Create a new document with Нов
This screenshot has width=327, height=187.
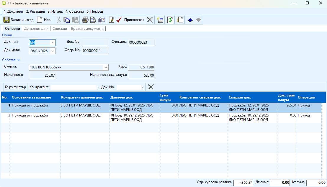click(43, 20)
